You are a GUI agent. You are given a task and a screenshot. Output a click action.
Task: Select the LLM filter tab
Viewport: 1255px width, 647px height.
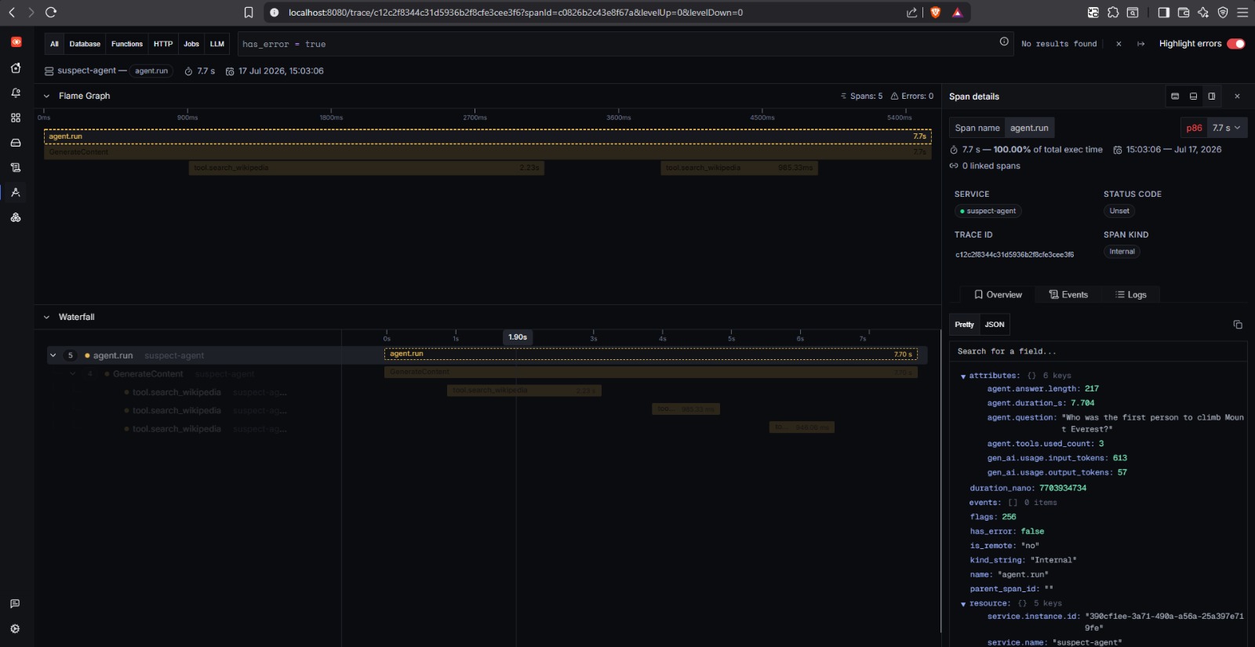(x=217, y=45)
